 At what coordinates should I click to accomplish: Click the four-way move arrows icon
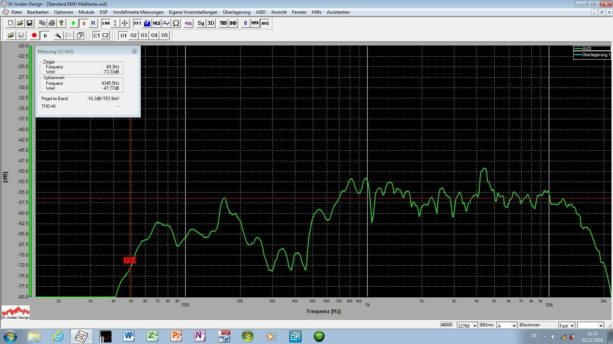point(125,23)
